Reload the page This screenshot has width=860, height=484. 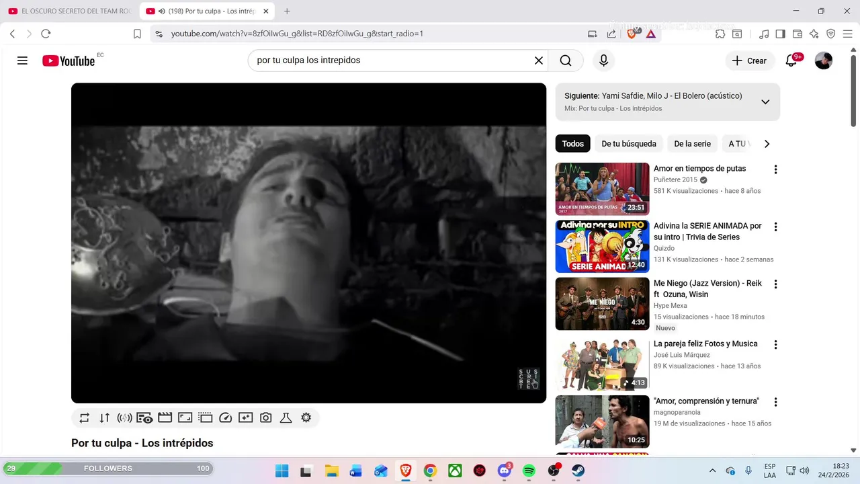pyautogui.click(x=46, y=34)
